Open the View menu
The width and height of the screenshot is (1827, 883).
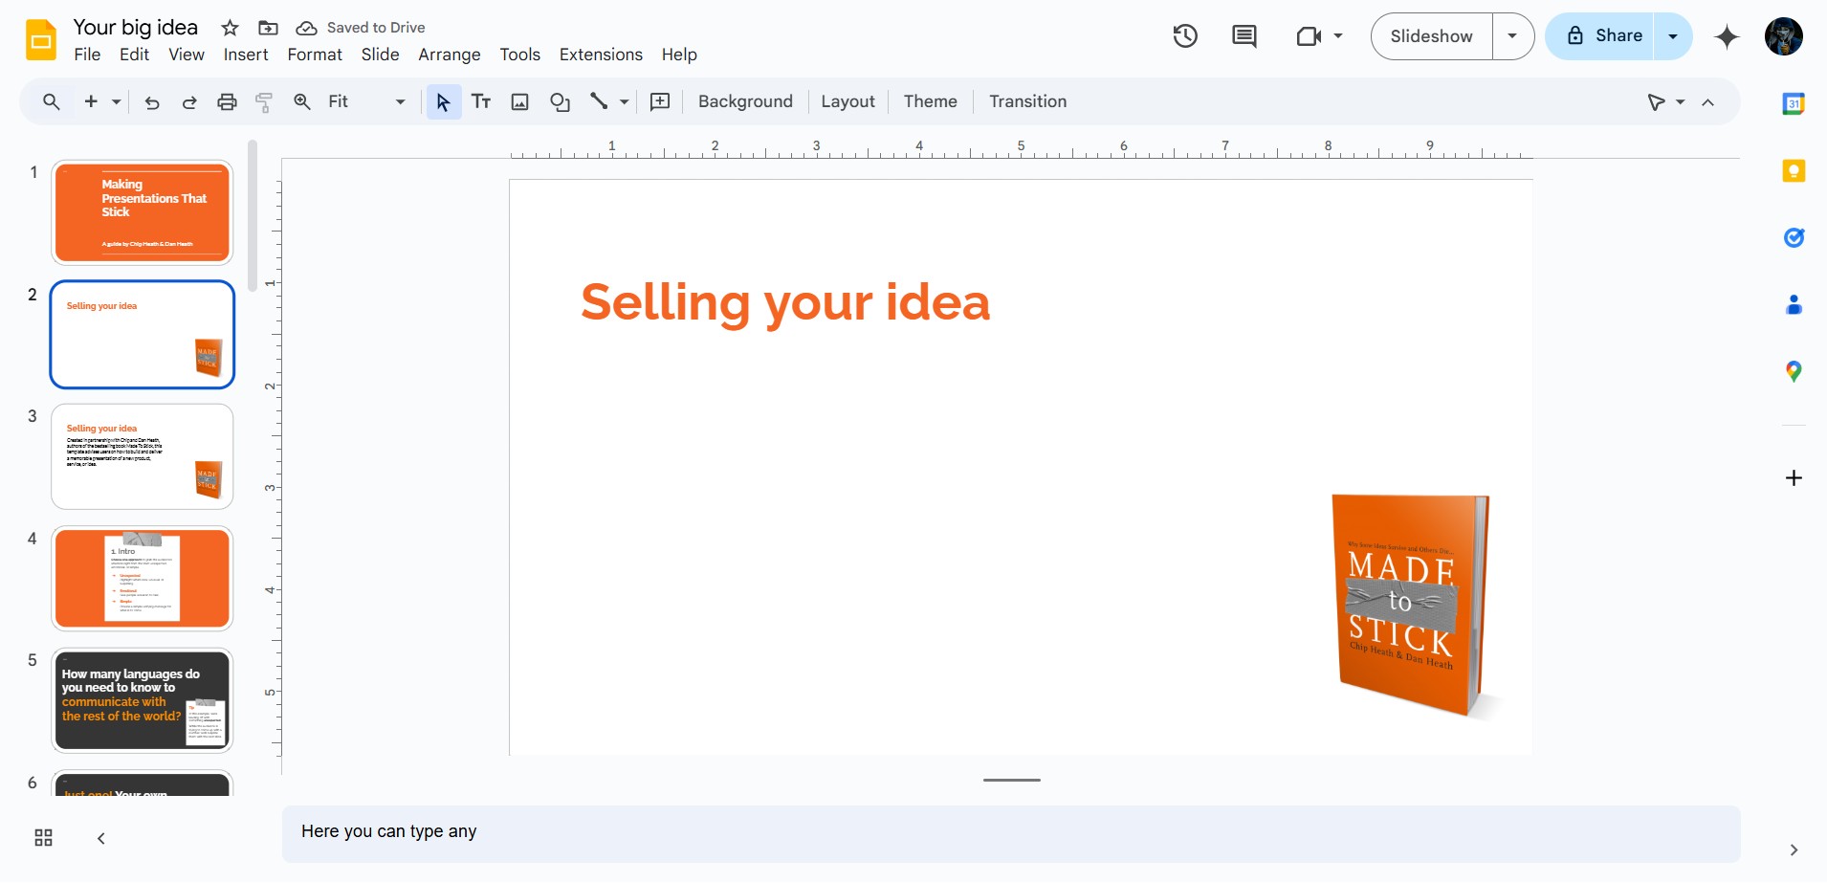pos(187,55)
